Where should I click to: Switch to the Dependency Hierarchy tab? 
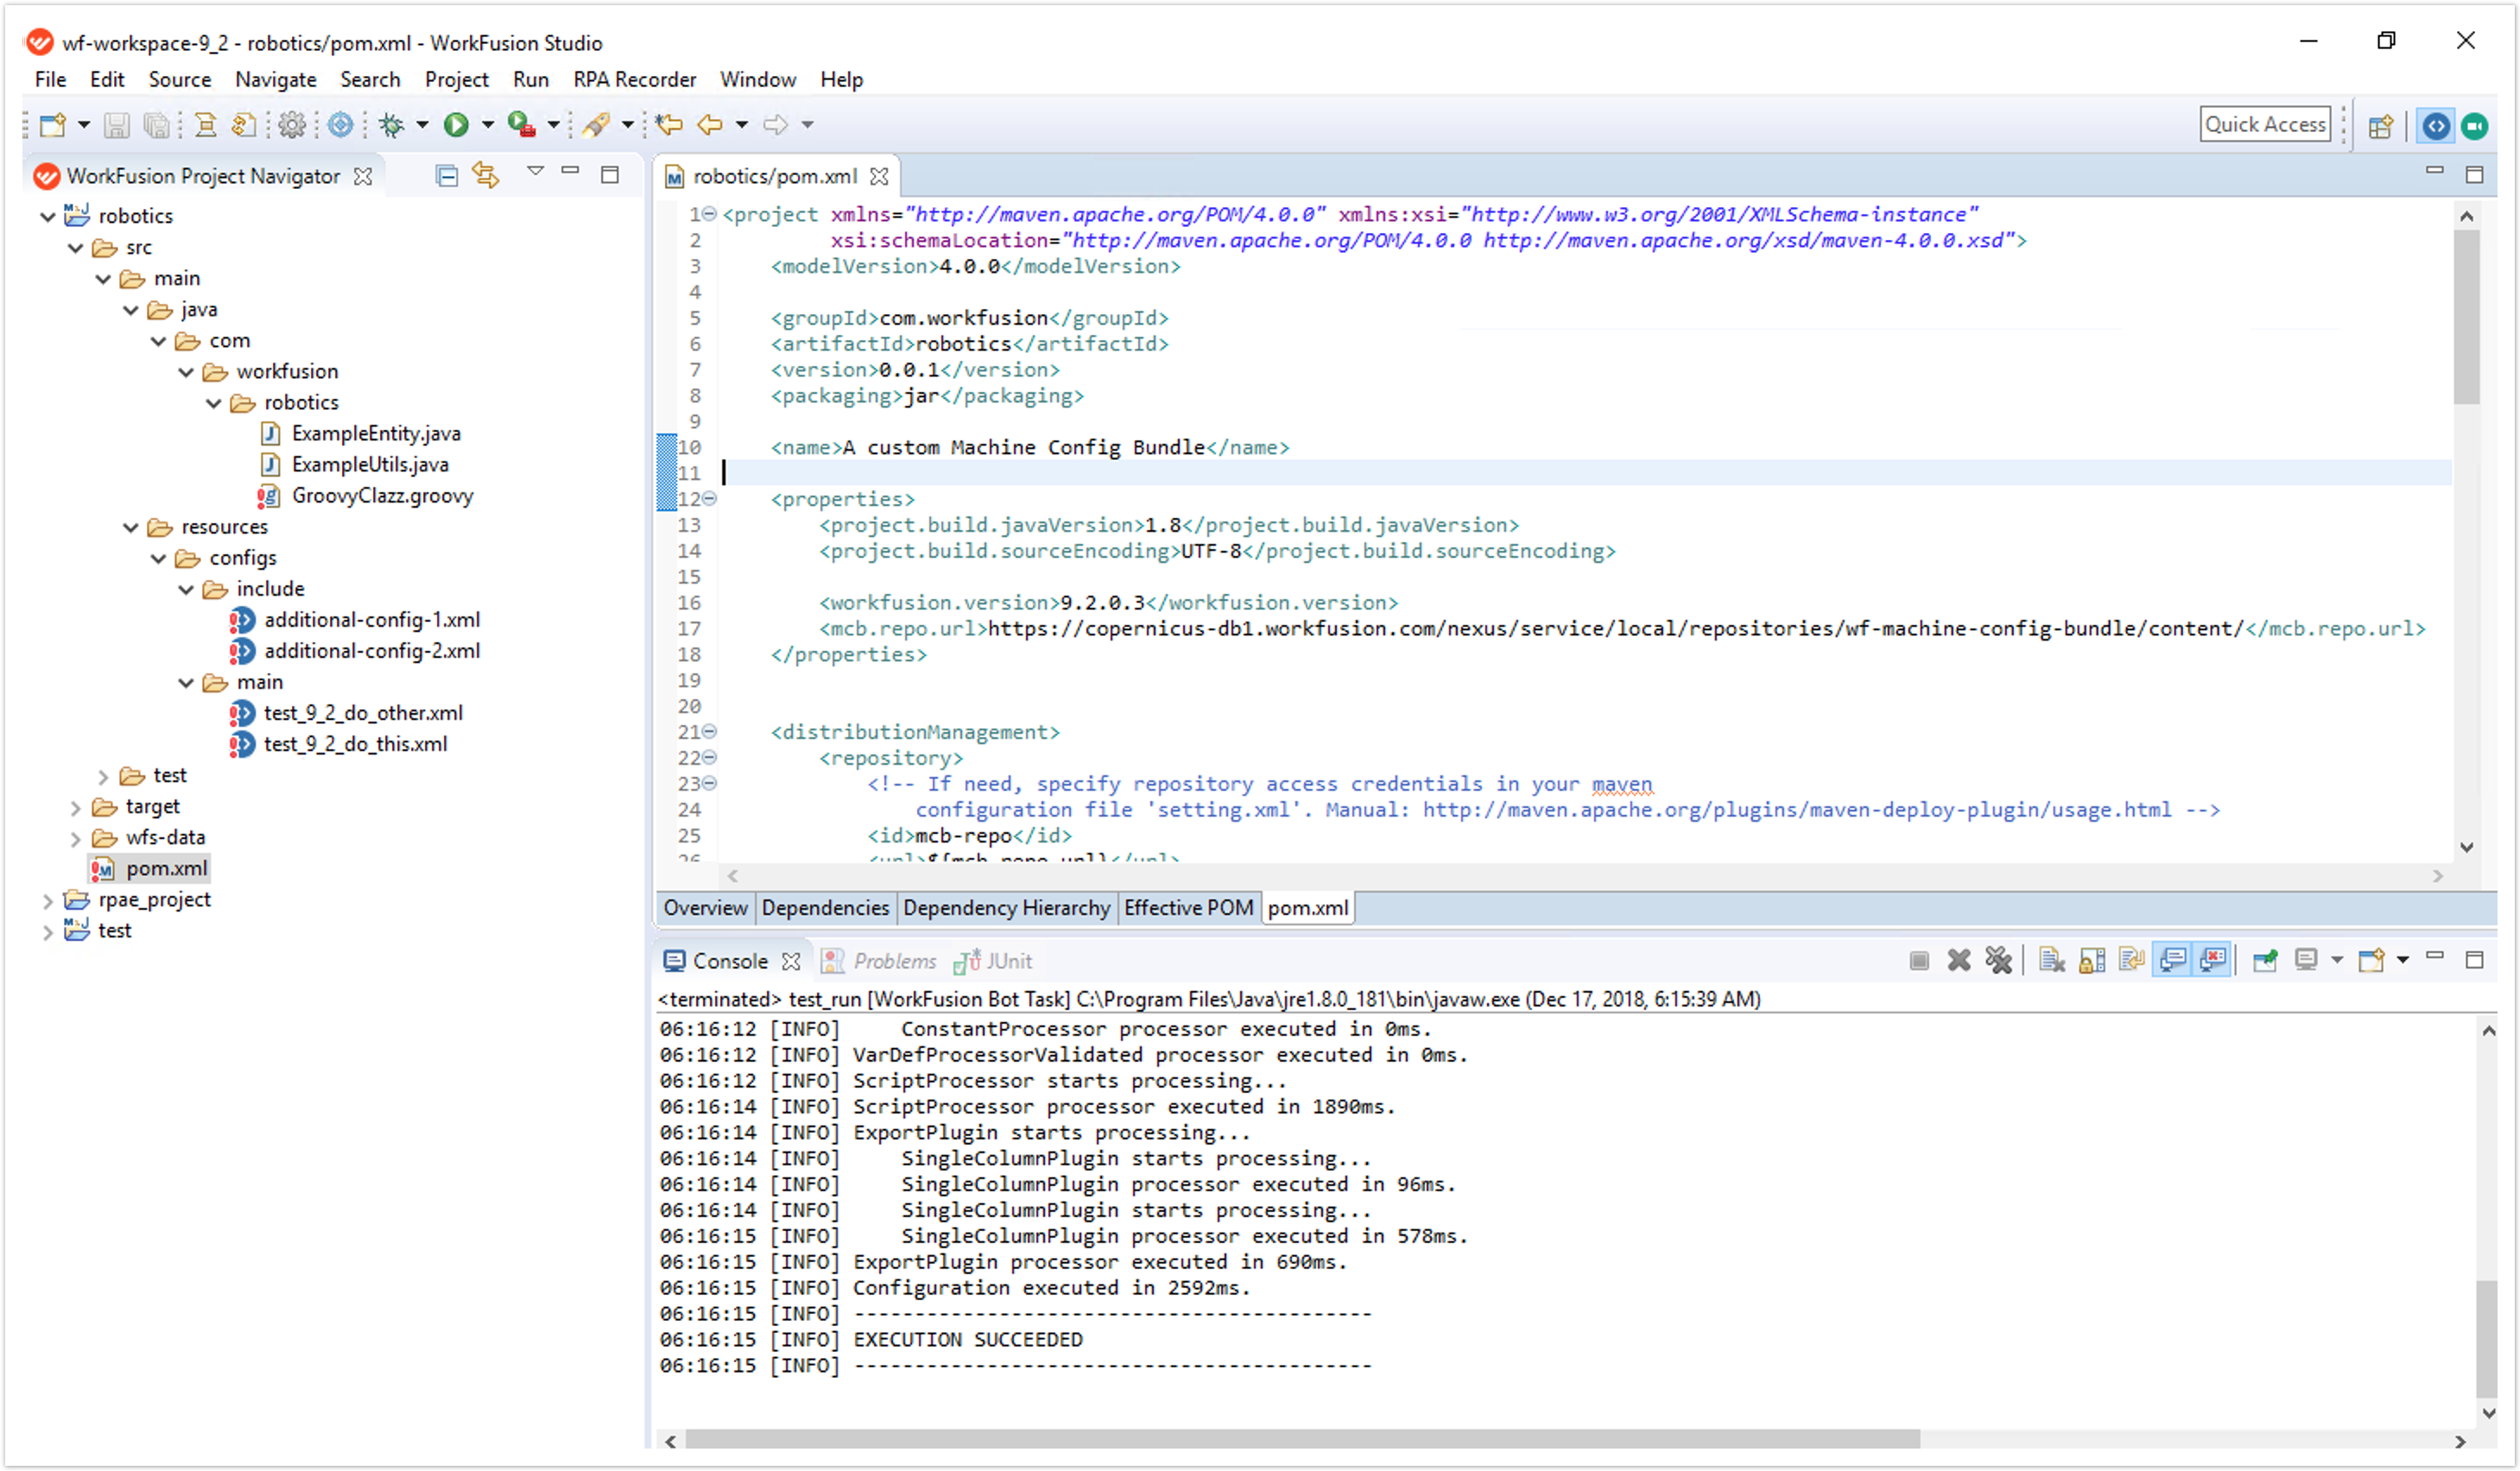click(1006, 908)
